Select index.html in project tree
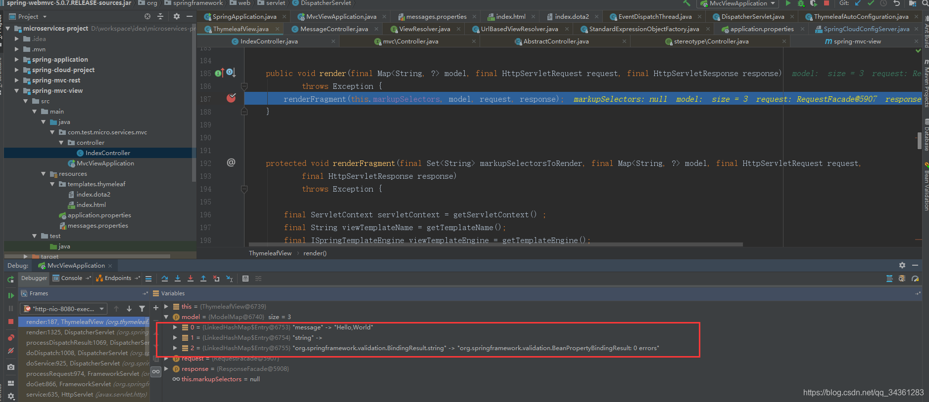The image size is (929, 402). 91,205
